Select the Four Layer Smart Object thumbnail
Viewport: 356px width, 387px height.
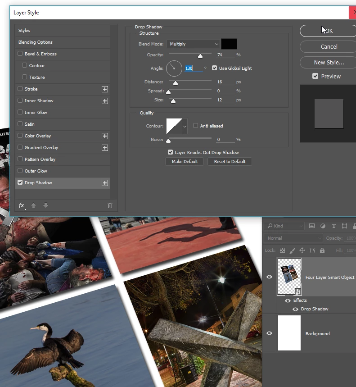point(289,277)
